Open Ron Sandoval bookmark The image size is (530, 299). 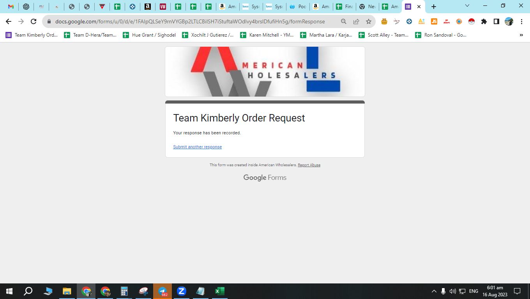tap(441, 35)
